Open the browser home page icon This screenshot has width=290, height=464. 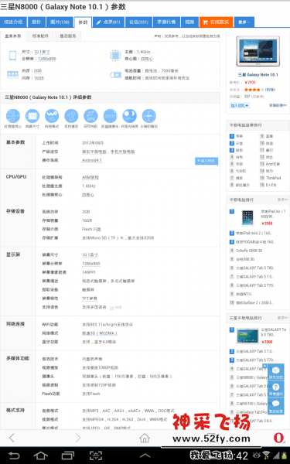(x=145, y=438)
